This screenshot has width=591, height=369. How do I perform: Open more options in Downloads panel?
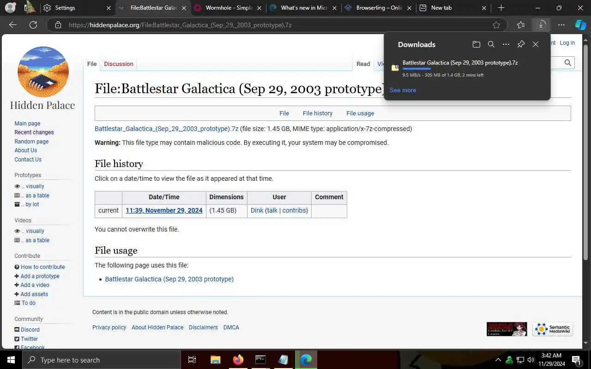tap(506, 44)
